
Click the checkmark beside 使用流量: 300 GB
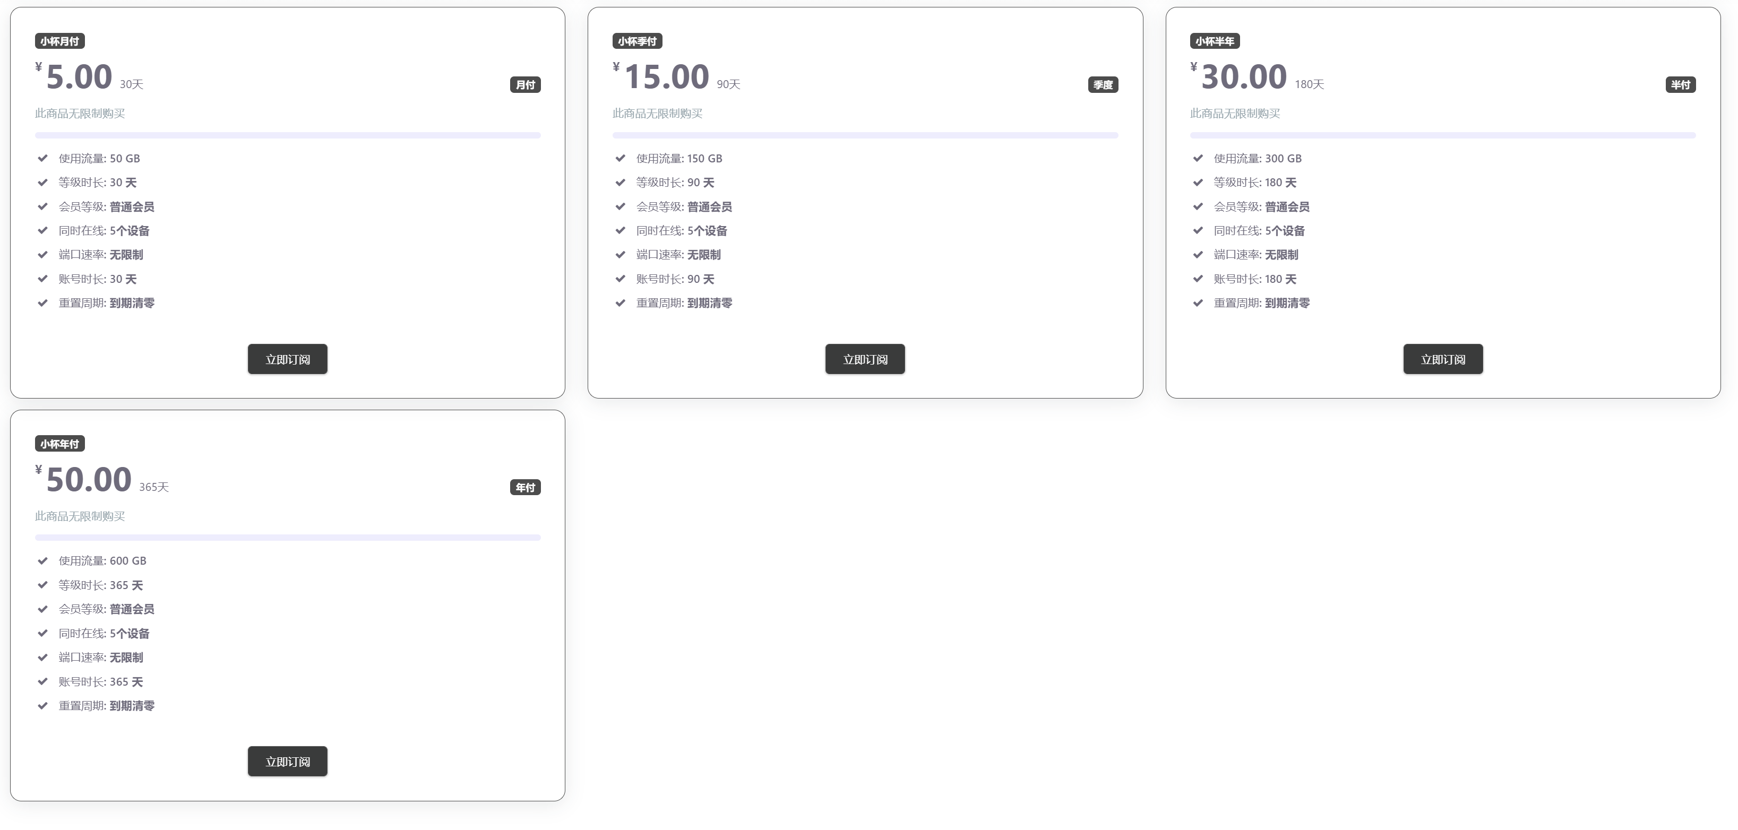coord(1198,159)
